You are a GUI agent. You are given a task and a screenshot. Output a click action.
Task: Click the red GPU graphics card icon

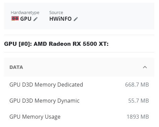pos(15,18)
